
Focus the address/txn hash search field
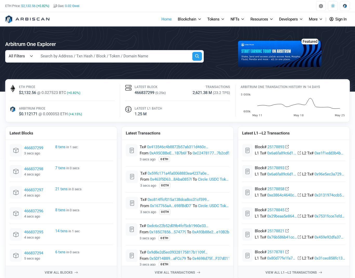point(114,56)
